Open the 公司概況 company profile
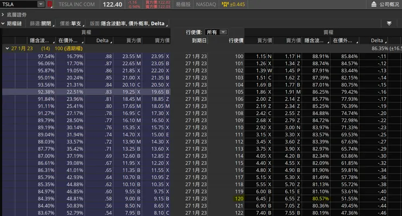This screenshot has height=216, width=402. click(389, 4)
